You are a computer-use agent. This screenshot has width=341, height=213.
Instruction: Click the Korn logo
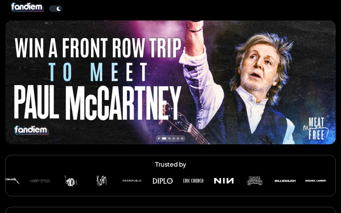pyautogui.click(x=102, y=181)
